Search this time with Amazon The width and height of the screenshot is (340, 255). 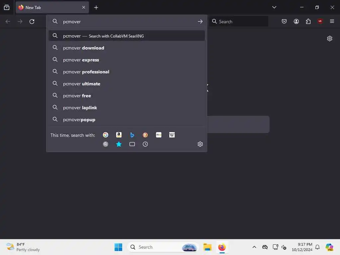(x=119, y=135)
